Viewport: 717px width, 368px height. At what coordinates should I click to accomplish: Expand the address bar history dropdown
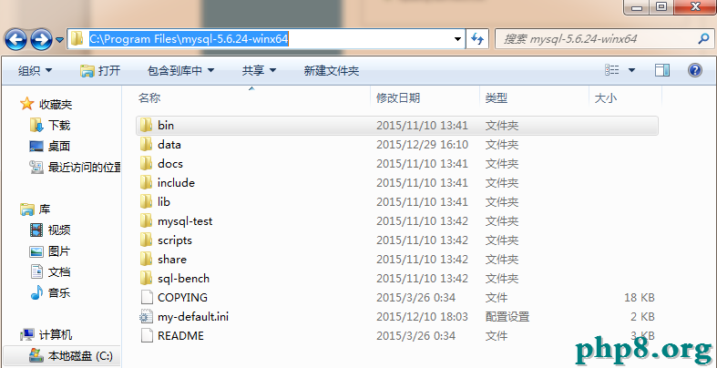tap(457, 39)
